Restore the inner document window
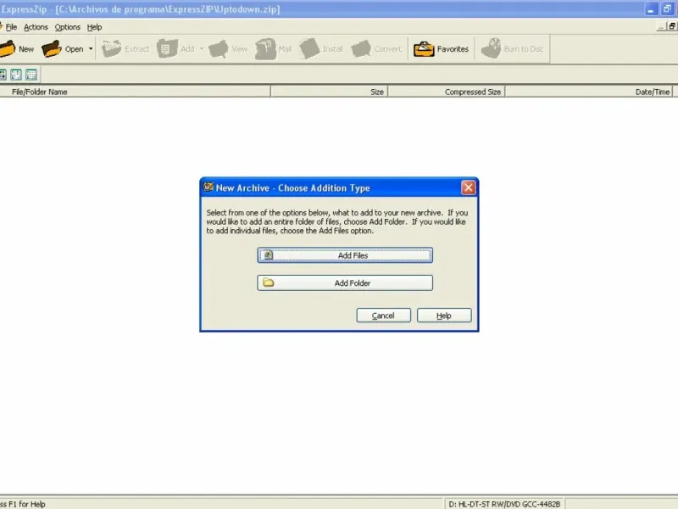This screenshot has width=678, height=509. click(672, 26)
